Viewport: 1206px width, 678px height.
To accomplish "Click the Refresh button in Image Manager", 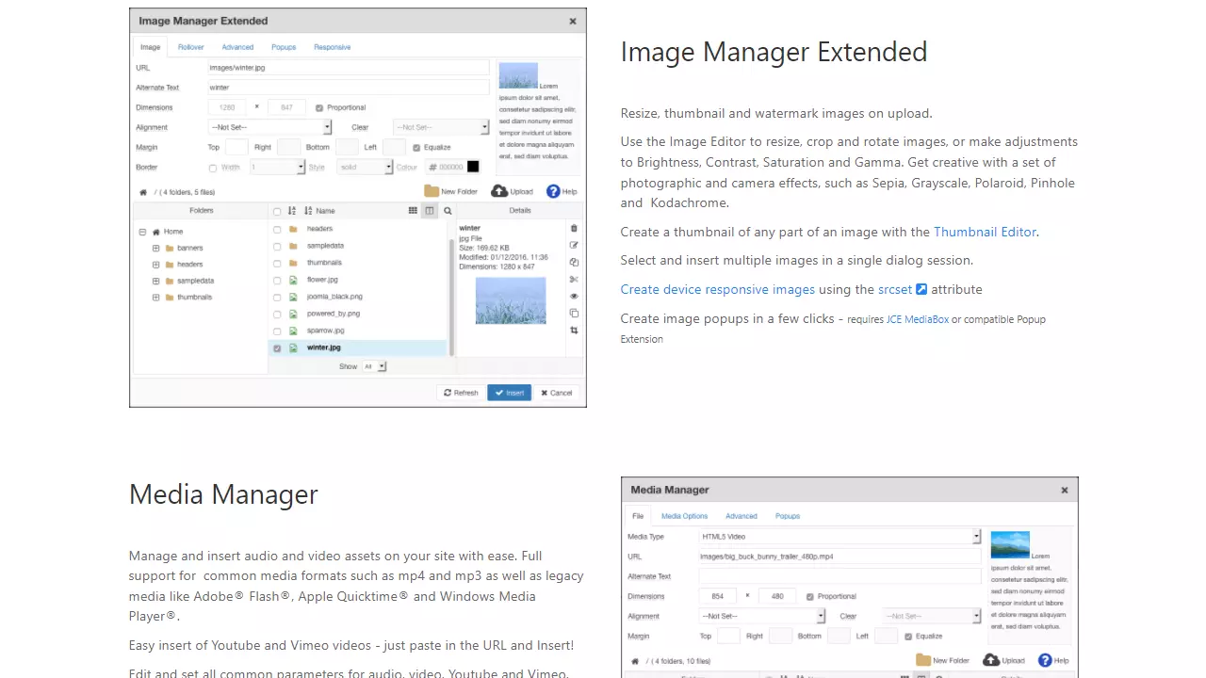I will tap(461, 393).
